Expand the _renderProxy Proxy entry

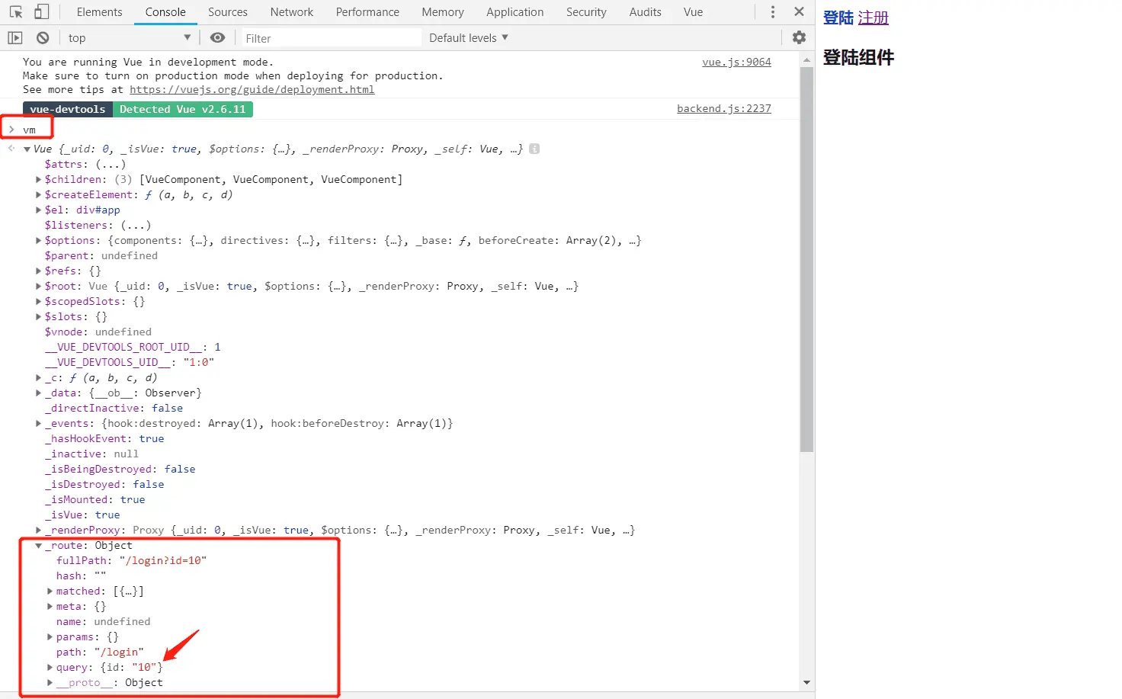[38, 531]
